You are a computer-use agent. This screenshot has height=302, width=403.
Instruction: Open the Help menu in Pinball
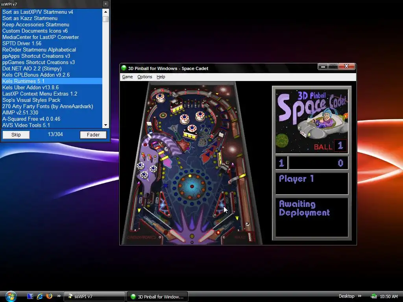click(161, 77)
